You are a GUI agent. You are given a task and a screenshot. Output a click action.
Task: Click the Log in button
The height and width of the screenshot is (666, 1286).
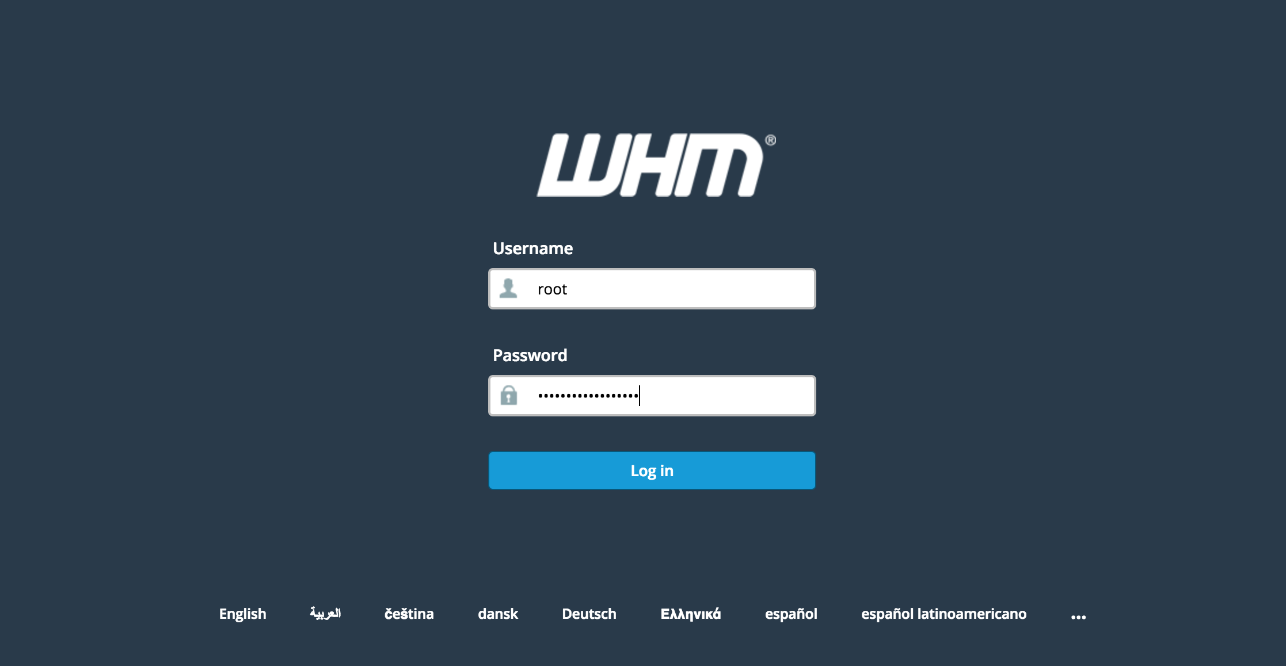(x=652, y=470)
